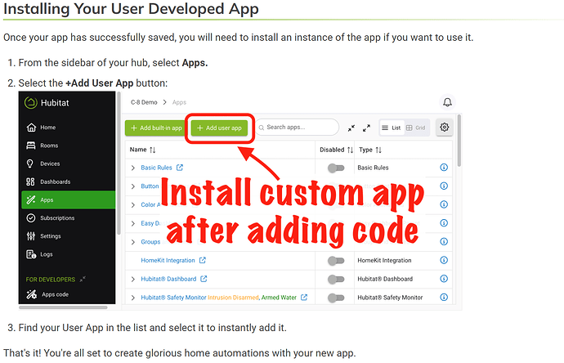Click the Apps code wand icon

pos(31,294)
